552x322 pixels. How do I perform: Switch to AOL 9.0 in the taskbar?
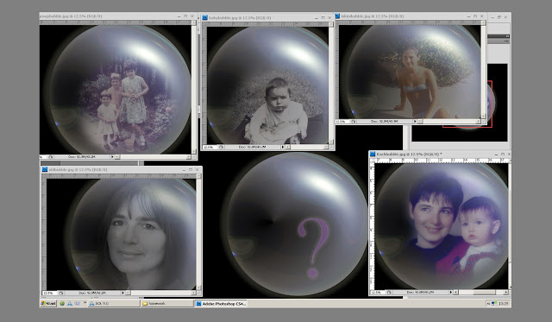pos(114,303)
